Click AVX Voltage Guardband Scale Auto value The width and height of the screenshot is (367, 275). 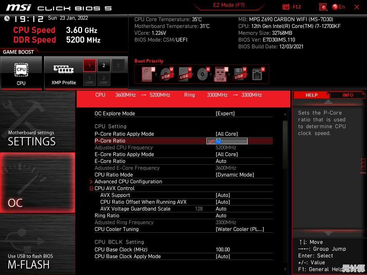(221, 209)
